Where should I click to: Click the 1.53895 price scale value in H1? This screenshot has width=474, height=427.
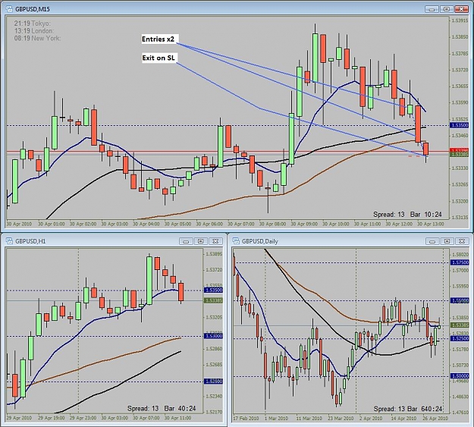tap(214, 254)
